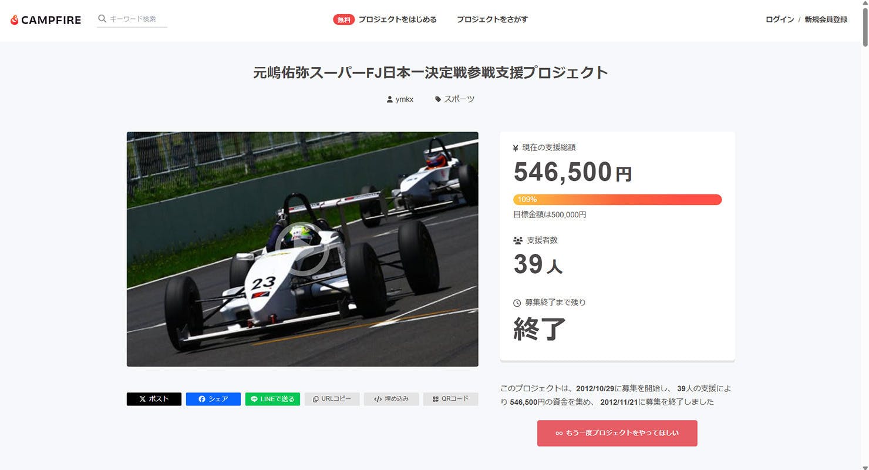Click the page vertical scrollbar
869x470 pixels.
(x=865, y=235)
